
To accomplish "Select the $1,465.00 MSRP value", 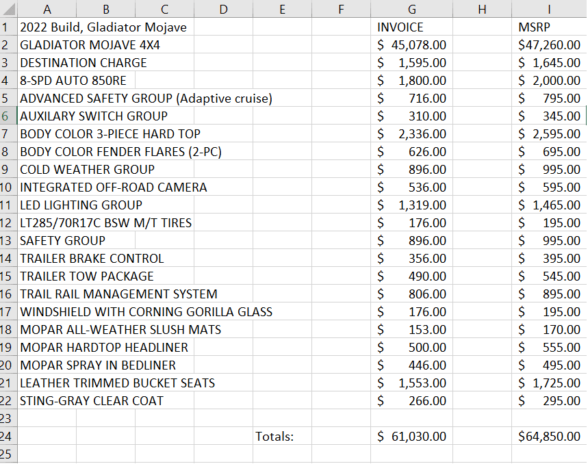I will tap(549, 205).
